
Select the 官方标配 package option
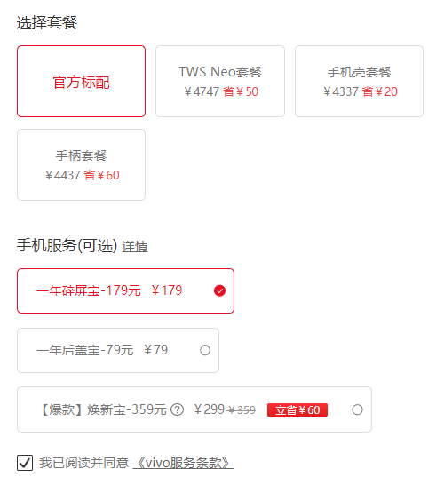pos(81,82)
